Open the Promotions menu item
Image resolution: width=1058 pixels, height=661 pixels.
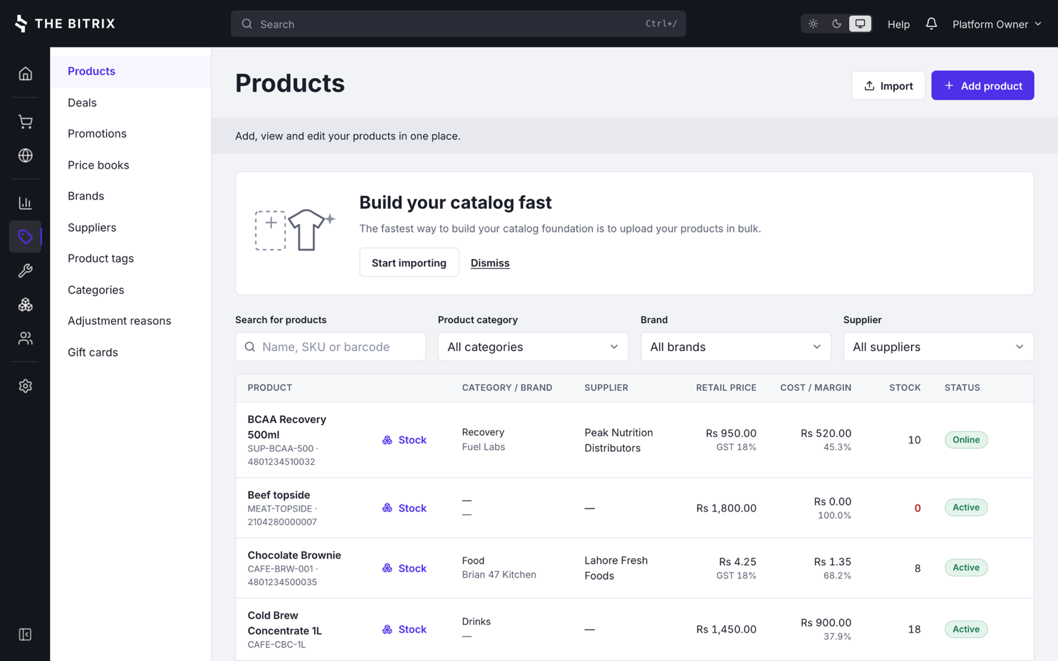point(131,134)
